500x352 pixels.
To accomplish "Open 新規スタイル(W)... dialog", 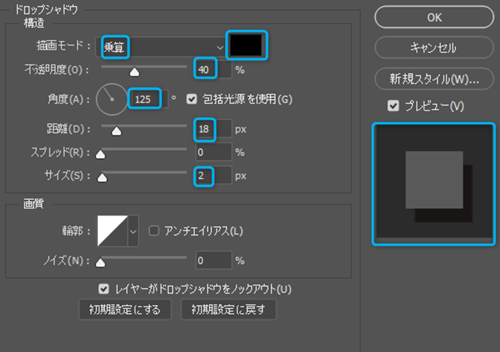I will click(434, 79).
